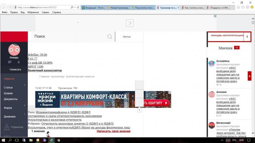The height and width of the screenshot is (143, 255).
Task: Click the Рубрикатор hierarchy icon in sidebar
Action: point(7,127)
